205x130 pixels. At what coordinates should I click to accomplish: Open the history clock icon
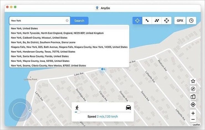tap(191, 20)
